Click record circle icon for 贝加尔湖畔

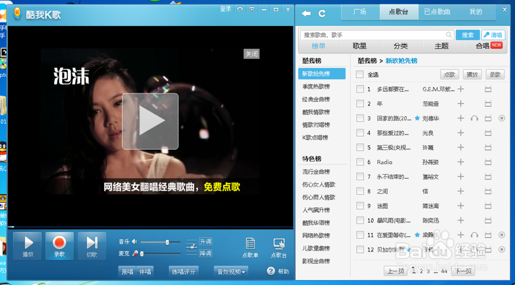pyautogui.click(x=502, y=249)
